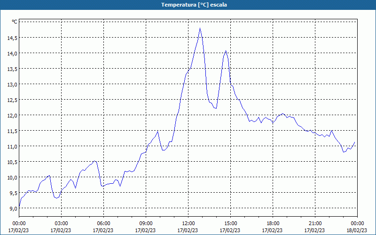Click the 17/02/23 date under 21:00
This screenshot has width=376, height=235.
[314, 230]
